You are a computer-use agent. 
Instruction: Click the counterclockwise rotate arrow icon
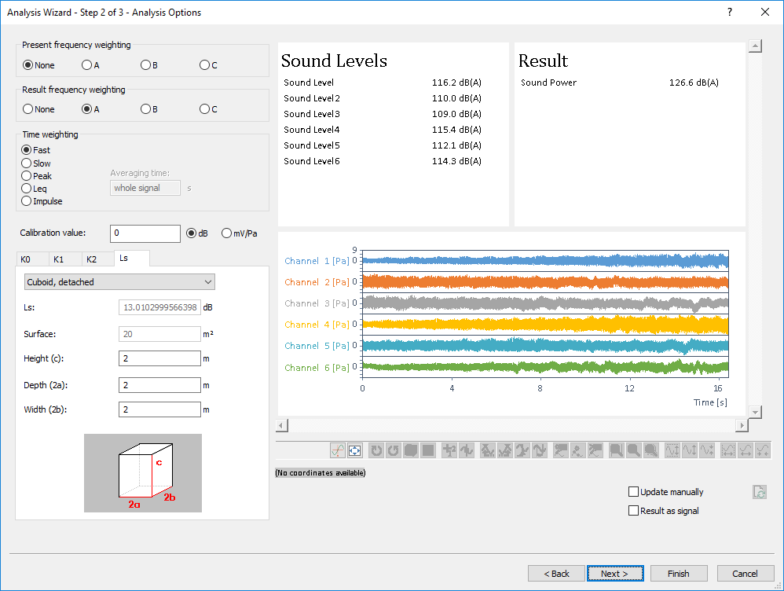[394, 450]
